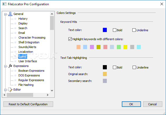This screenshot has height=115, width=166.
Task: Click the General user icon in tree
Action: pyautogui.click(x=10, y=14)
